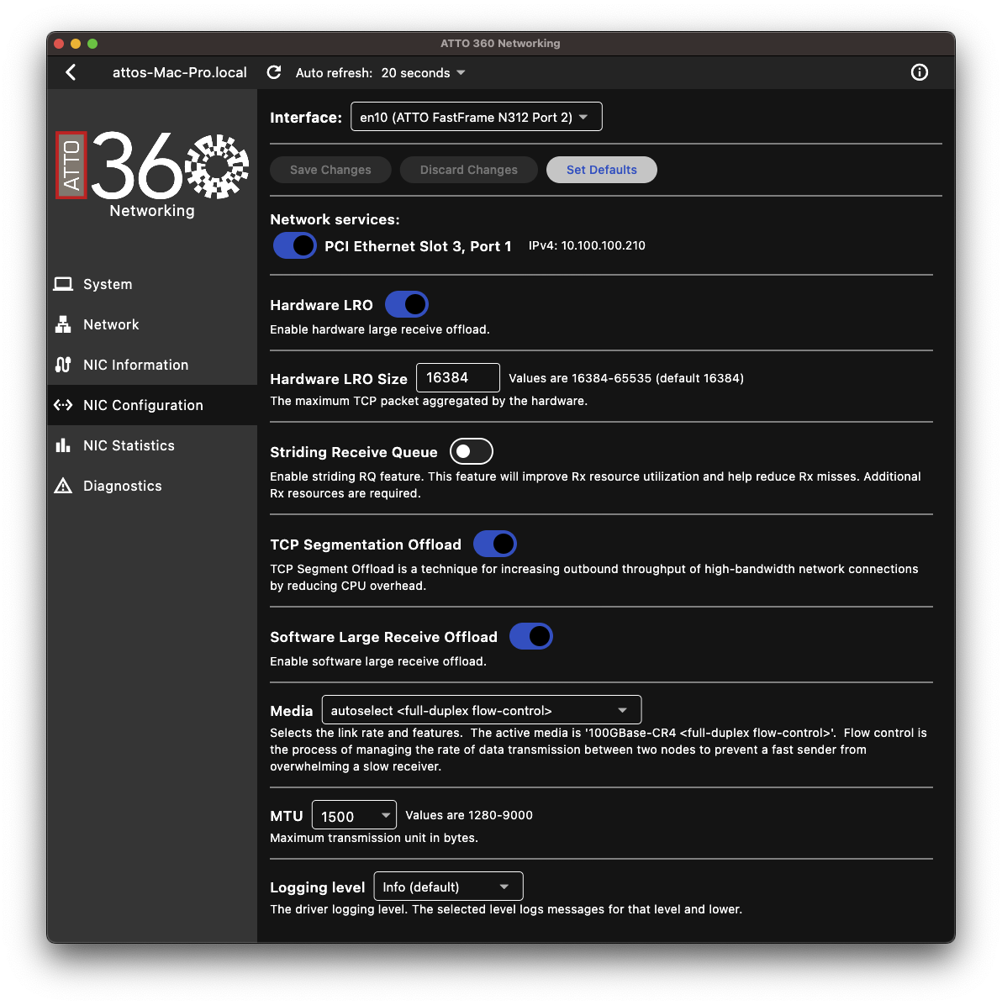The height and width of the screenshot is (1005, 1002).
Task: Click the ATTO 360 Networking logo
Action: click(152, 174)
